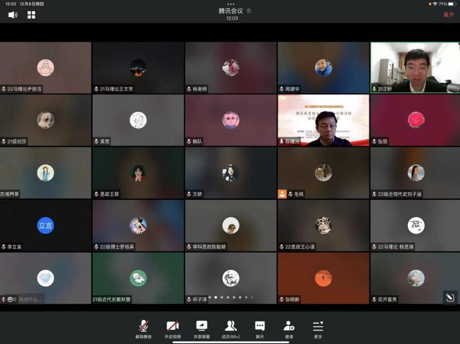The height and width of the screenshot is (344, 460).
Task: Start screen sharing with 共享屏幕
Action: point(202,329)
